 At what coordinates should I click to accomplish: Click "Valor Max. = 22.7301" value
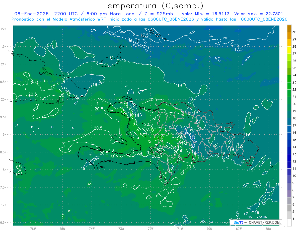pos(259,14)
